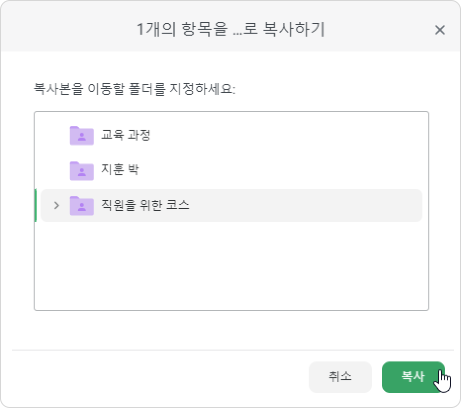
Task: Close the copy dialog with the X
Action: tap(440, 30)
